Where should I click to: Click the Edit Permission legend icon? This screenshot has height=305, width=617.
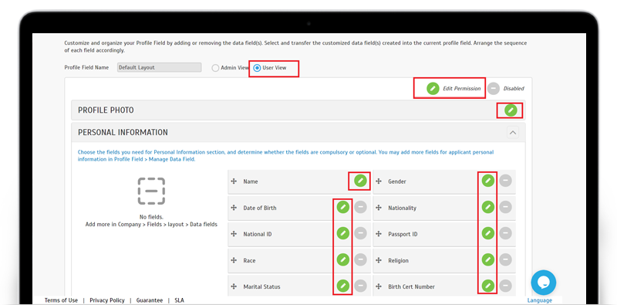[433, 89]
